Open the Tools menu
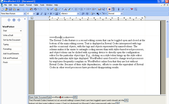 [x=42, y=5]
